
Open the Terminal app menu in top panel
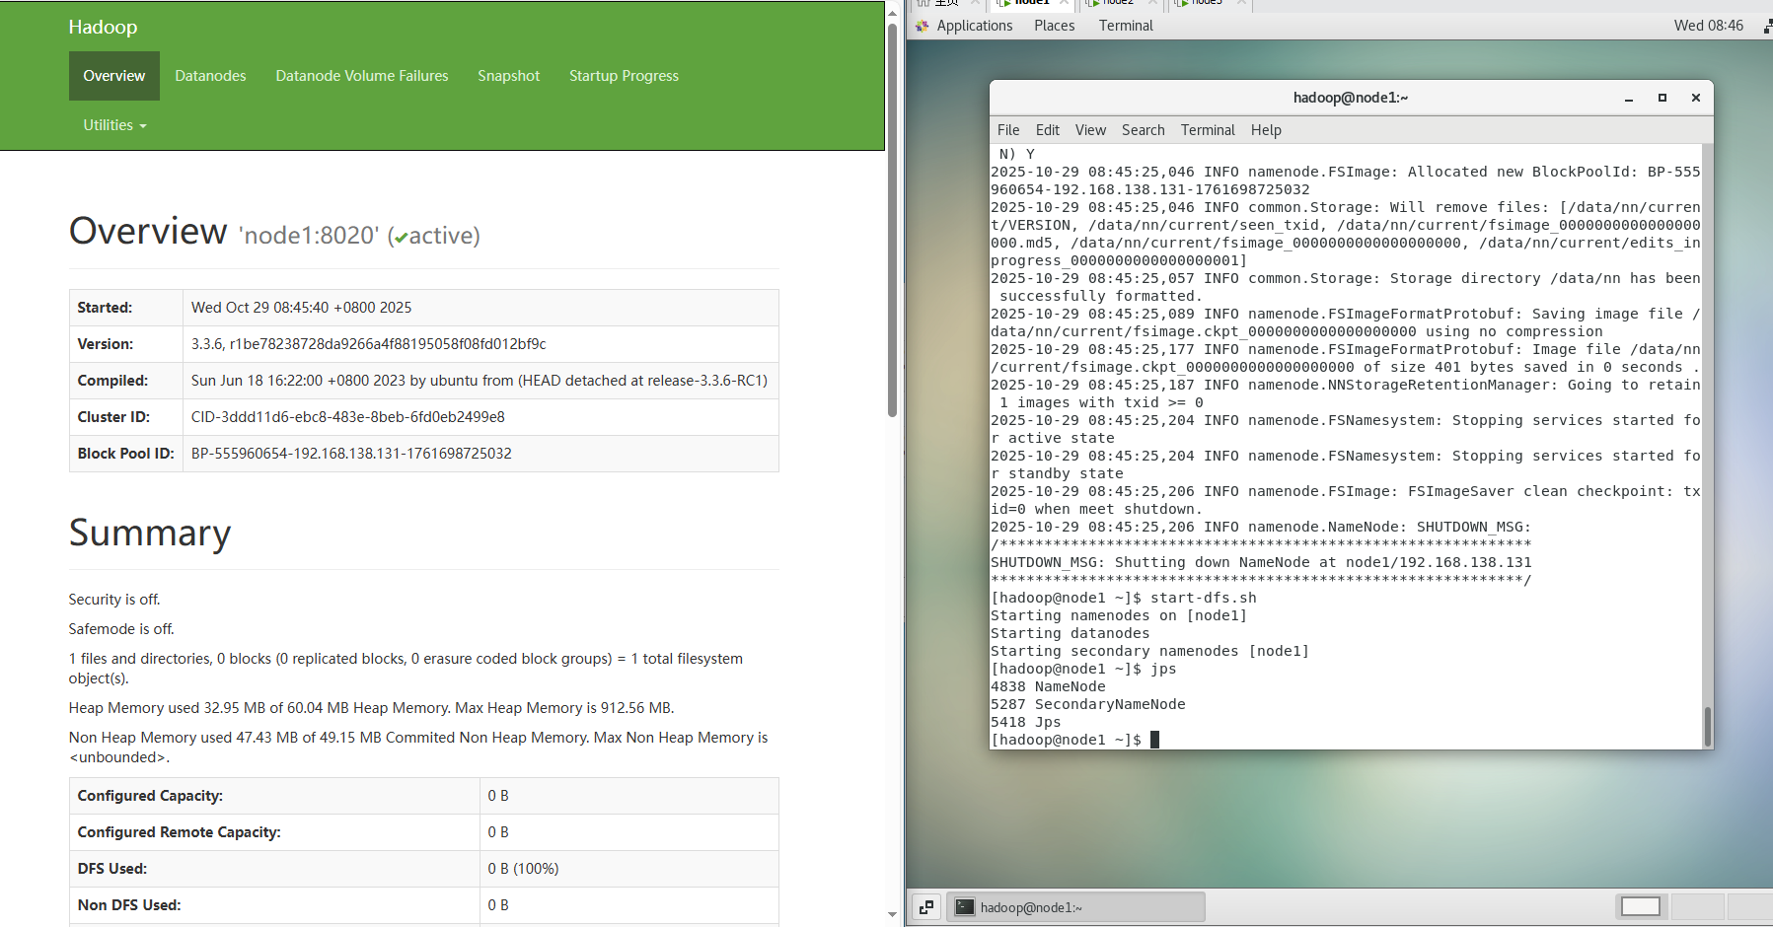pyautogui.click(x=1126, y=26)
